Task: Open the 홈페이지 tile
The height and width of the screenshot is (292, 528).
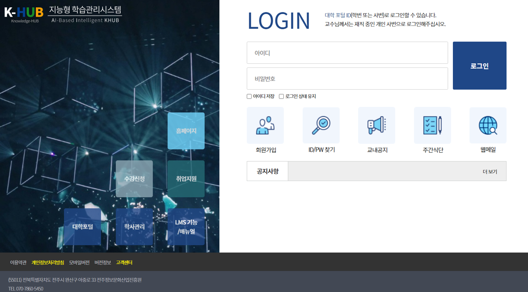Action: pyautogui.click(x=186, y=130)
